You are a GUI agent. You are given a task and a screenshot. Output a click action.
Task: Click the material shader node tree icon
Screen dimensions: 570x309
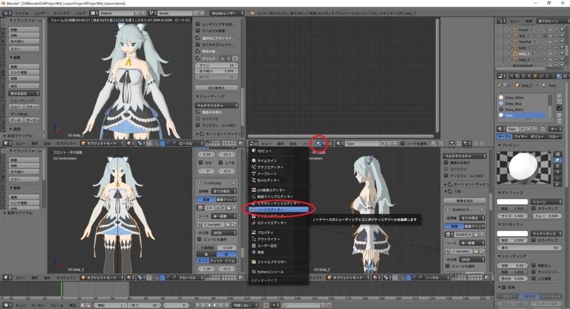(318, 144)
